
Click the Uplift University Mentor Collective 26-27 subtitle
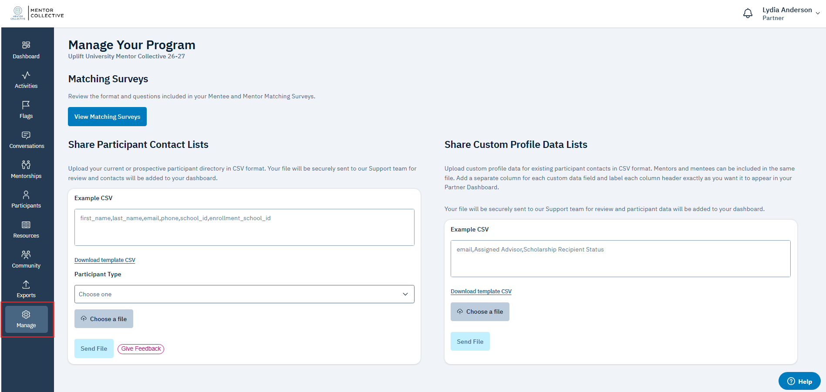pyautogui.click(x=127, y=56)
